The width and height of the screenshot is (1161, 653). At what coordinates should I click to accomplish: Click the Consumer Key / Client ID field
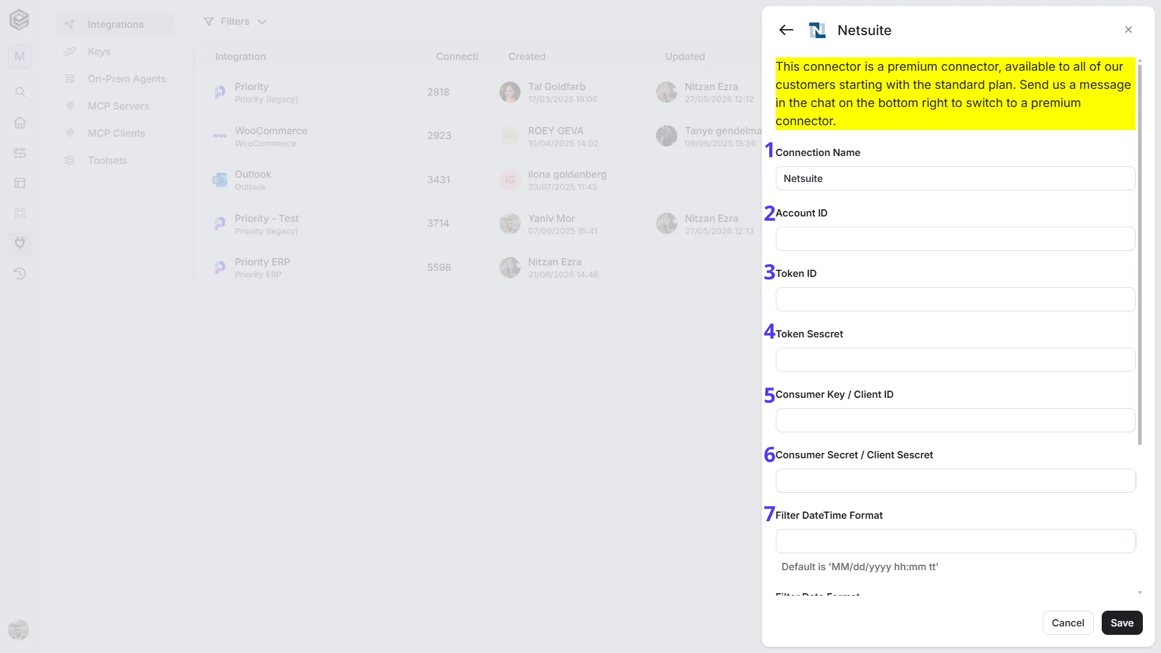point(955,420)
